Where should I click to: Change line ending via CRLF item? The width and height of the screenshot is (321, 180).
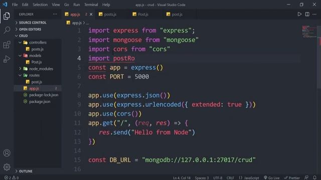(x=230, y=178)
